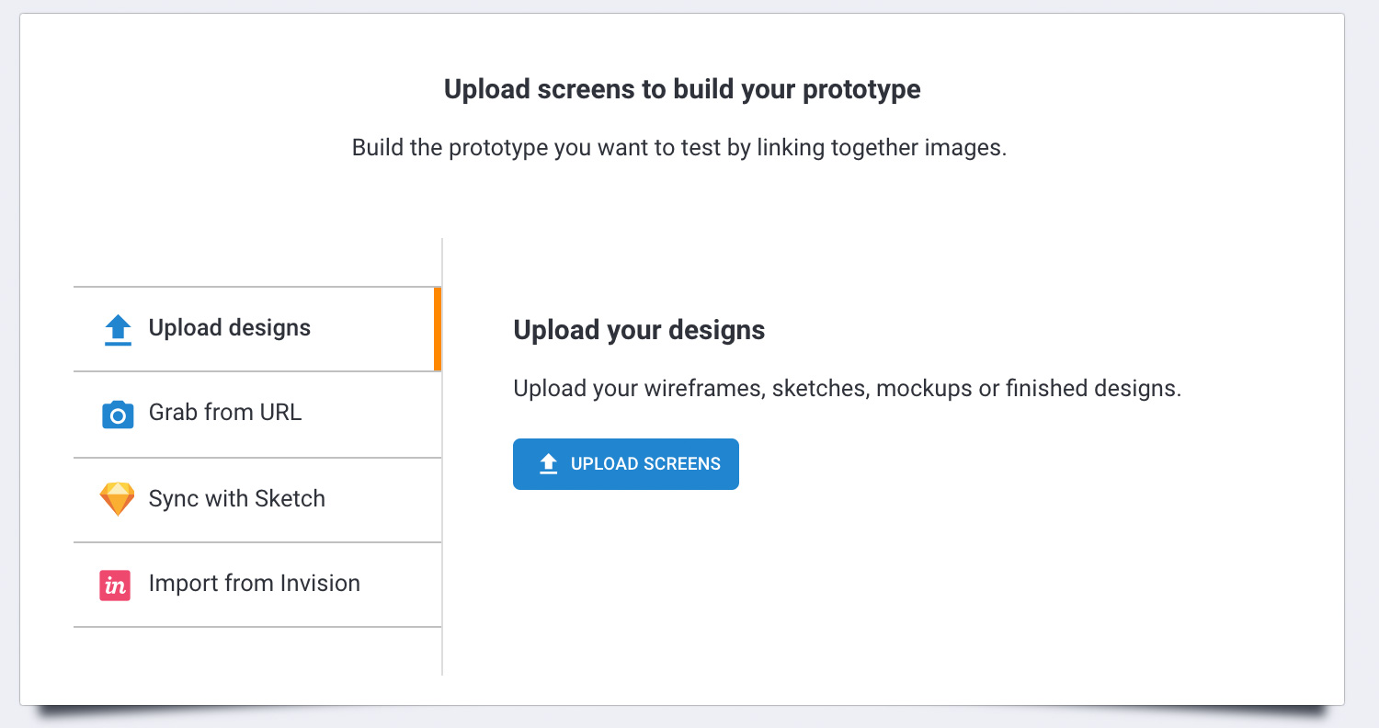1379x728 pixels.
Task: Click the word 'URL' in Grab from URL
Action: pos(280,413)
